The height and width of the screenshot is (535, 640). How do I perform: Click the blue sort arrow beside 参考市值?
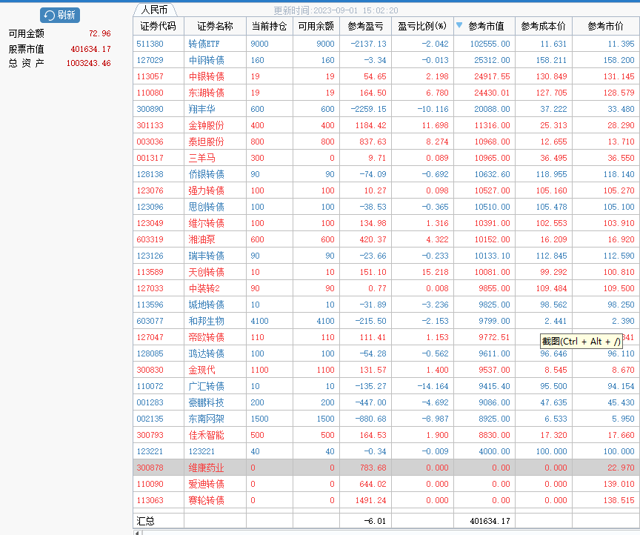tap(459, 26)
